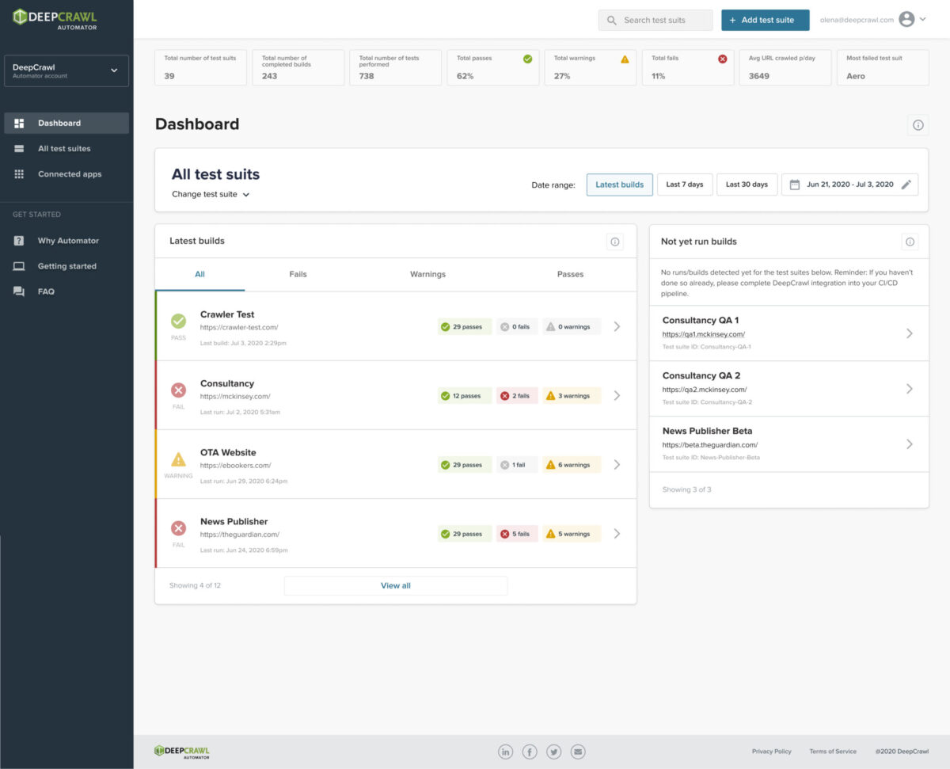950x769 pixels.
Task: Open the Not yet run builds info icon
Action: point(910,242)
